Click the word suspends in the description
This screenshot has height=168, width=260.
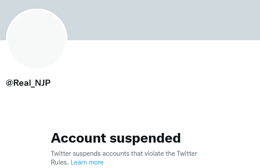point(87,154)
